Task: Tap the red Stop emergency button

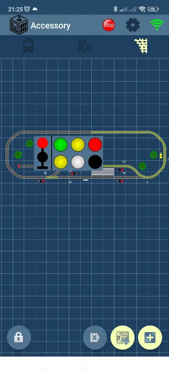Action: click(x=108, y=25)
